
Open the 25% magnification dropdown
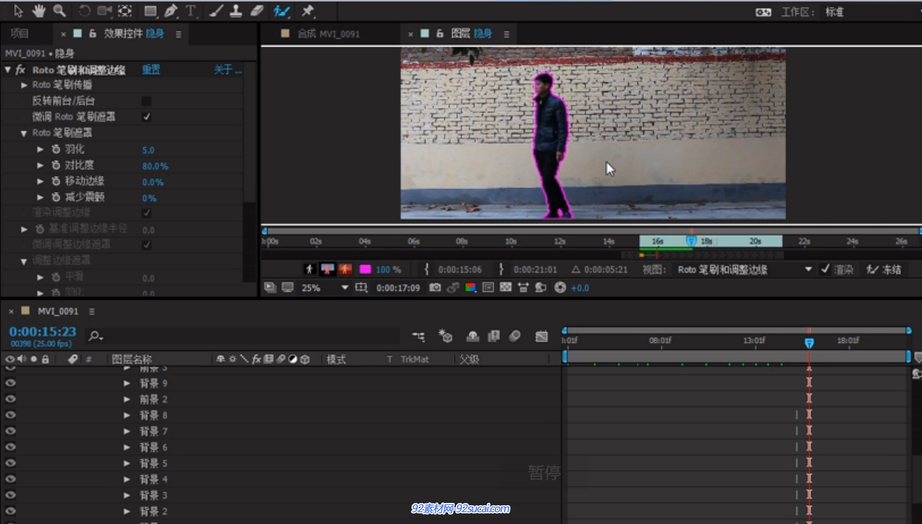[324, 288]
